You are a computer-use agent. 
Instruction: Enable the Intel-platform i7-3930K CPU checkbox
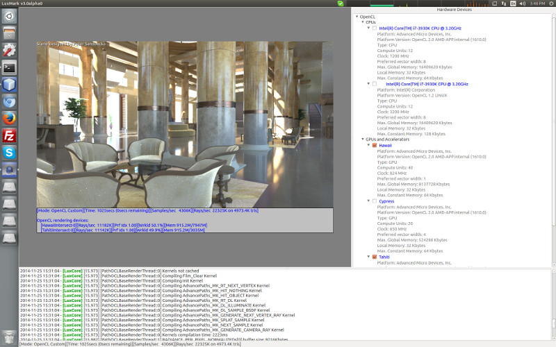375,84
